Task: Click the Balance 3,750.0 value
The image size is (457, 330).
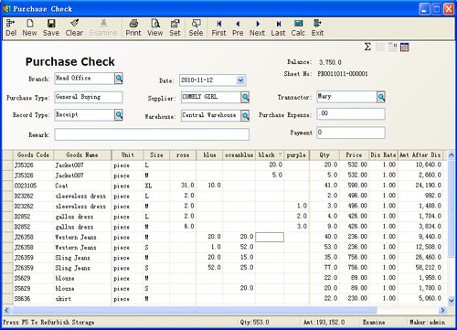Action: pyautogui.click(x=330, y=62)
